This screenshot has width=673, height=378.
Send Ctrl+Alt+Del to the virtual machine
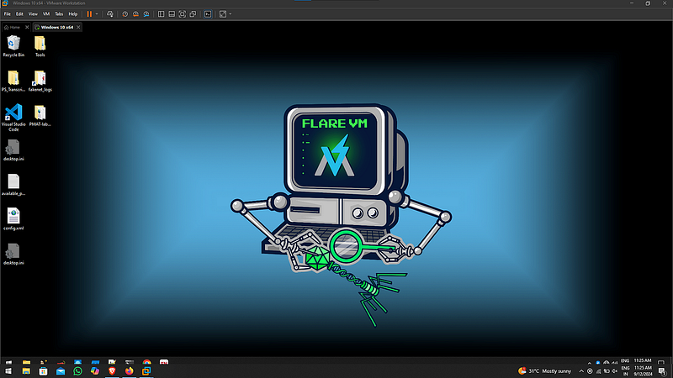coord(110,14)
